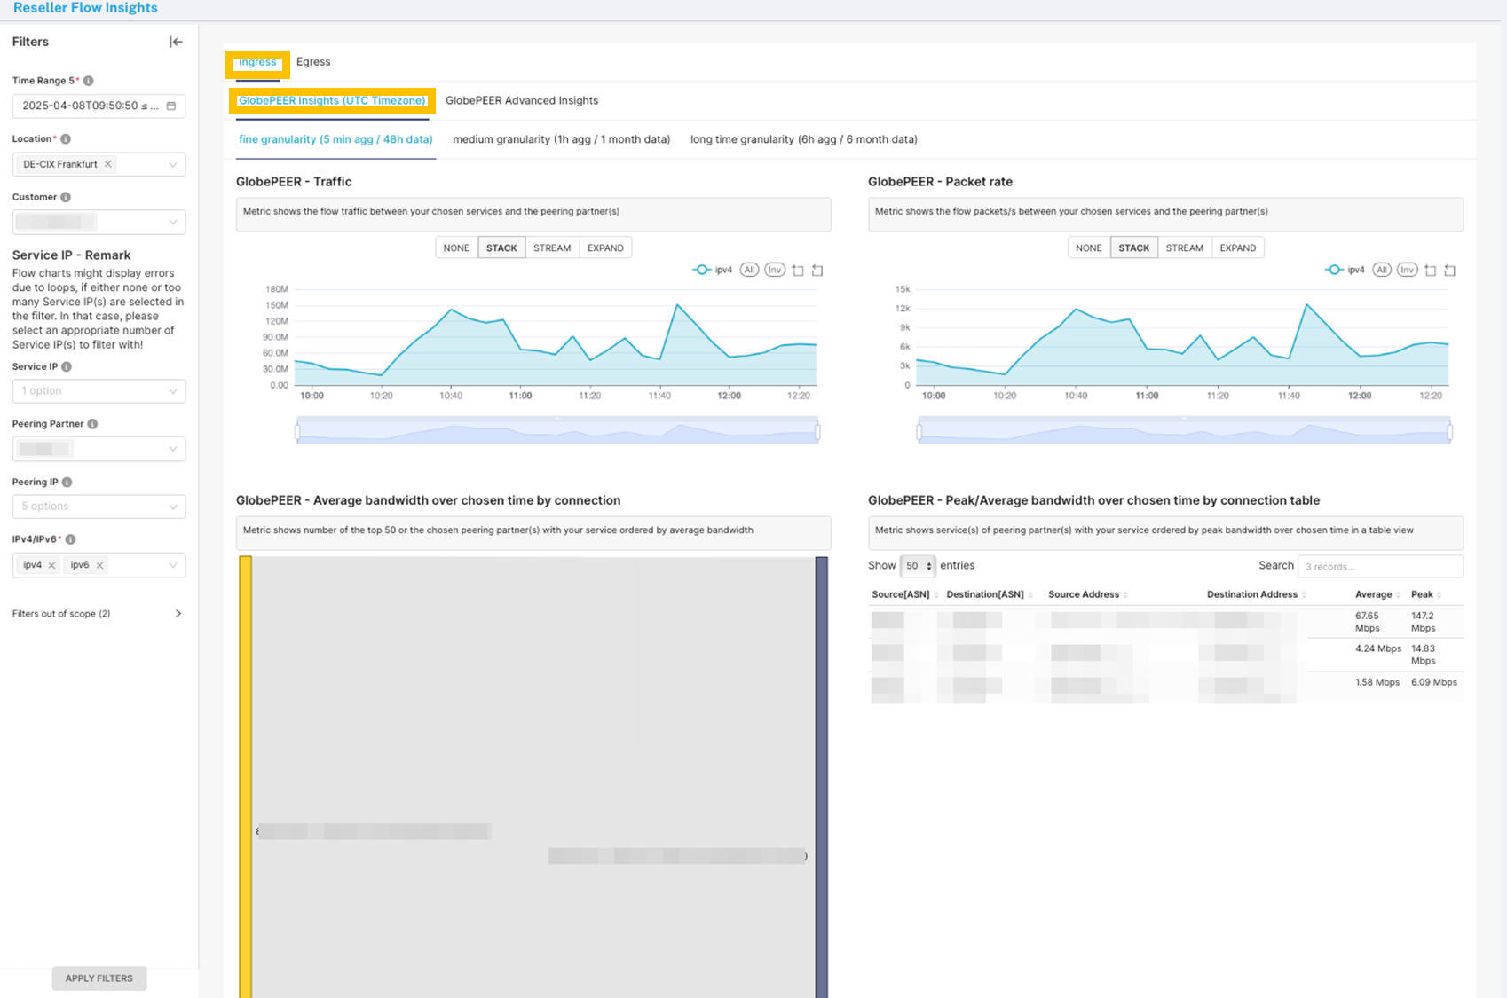Remove the ipv4 tag from the filter
Image resolution: width=1507 pixels, height=998 pixels.
(x=51, y=565)
